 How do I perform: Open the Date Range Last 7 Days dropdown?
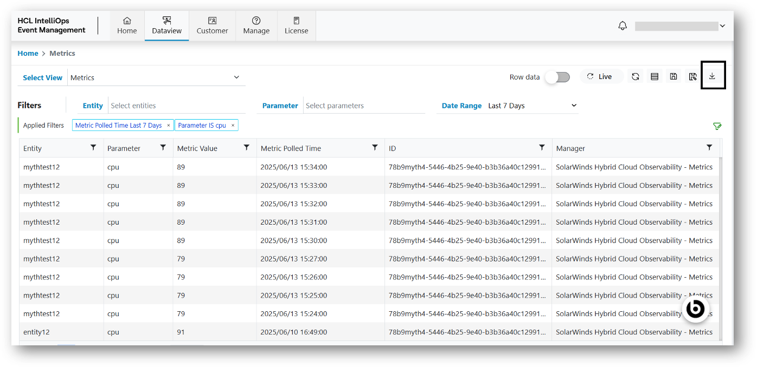tap(574, 106)
